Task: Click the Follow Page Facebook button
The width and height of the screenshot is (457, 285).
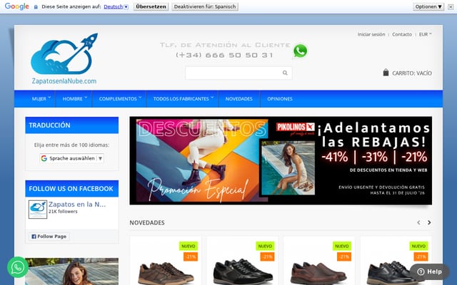Action: 49,237
